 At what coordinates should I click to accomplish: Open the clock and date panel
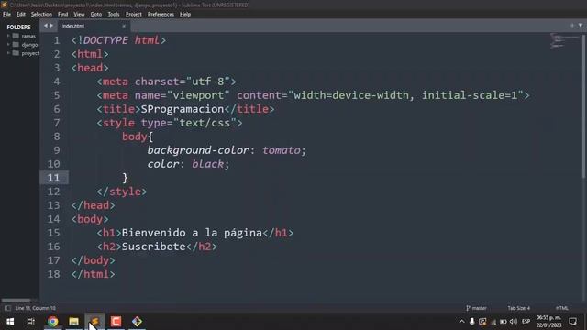point(548,322)
